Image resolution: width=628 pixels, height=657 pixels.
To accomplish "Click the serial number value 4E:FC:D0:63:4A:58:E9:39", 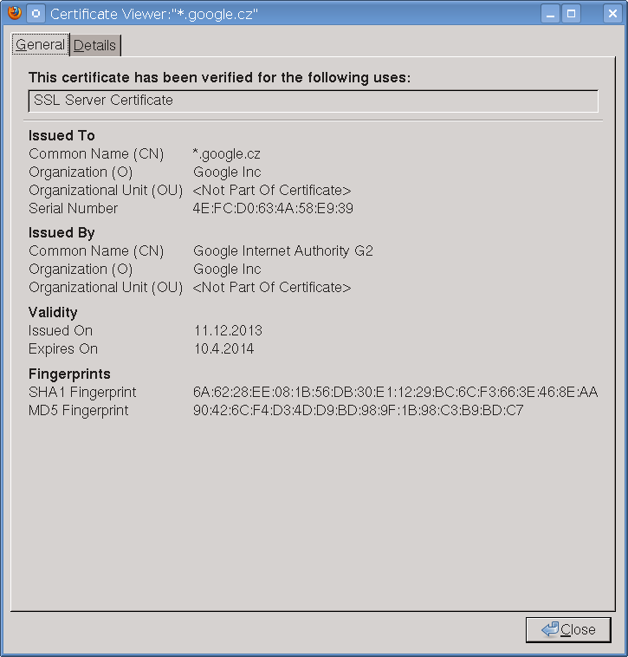I will coord(273,208).
